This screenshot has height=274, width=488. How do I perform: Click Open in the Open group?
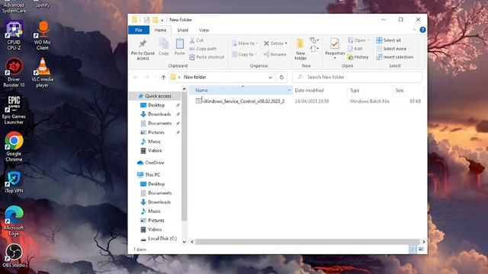[x=358, y=40]
